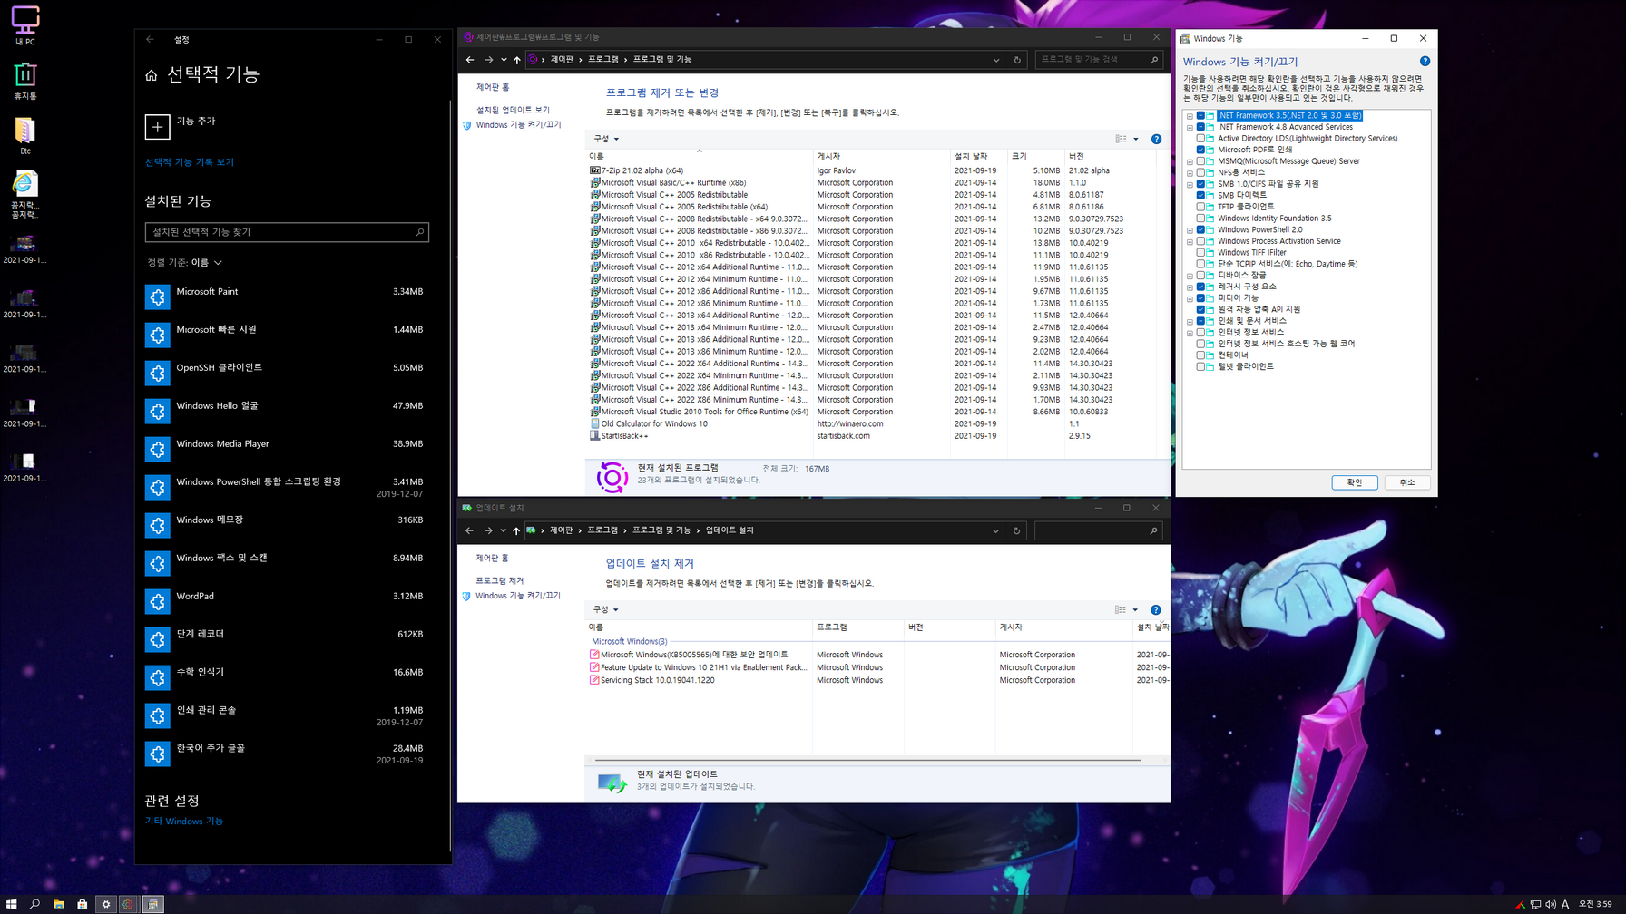
Task: Uncheck Windows PowerShell 2.0 checkbox
Action: tap(1200, 229)
